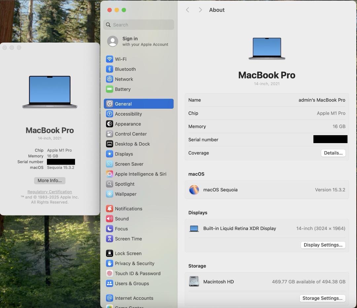Click More Info in the overview window
Viewport: 357px width, 308px height.
(50, 180)
